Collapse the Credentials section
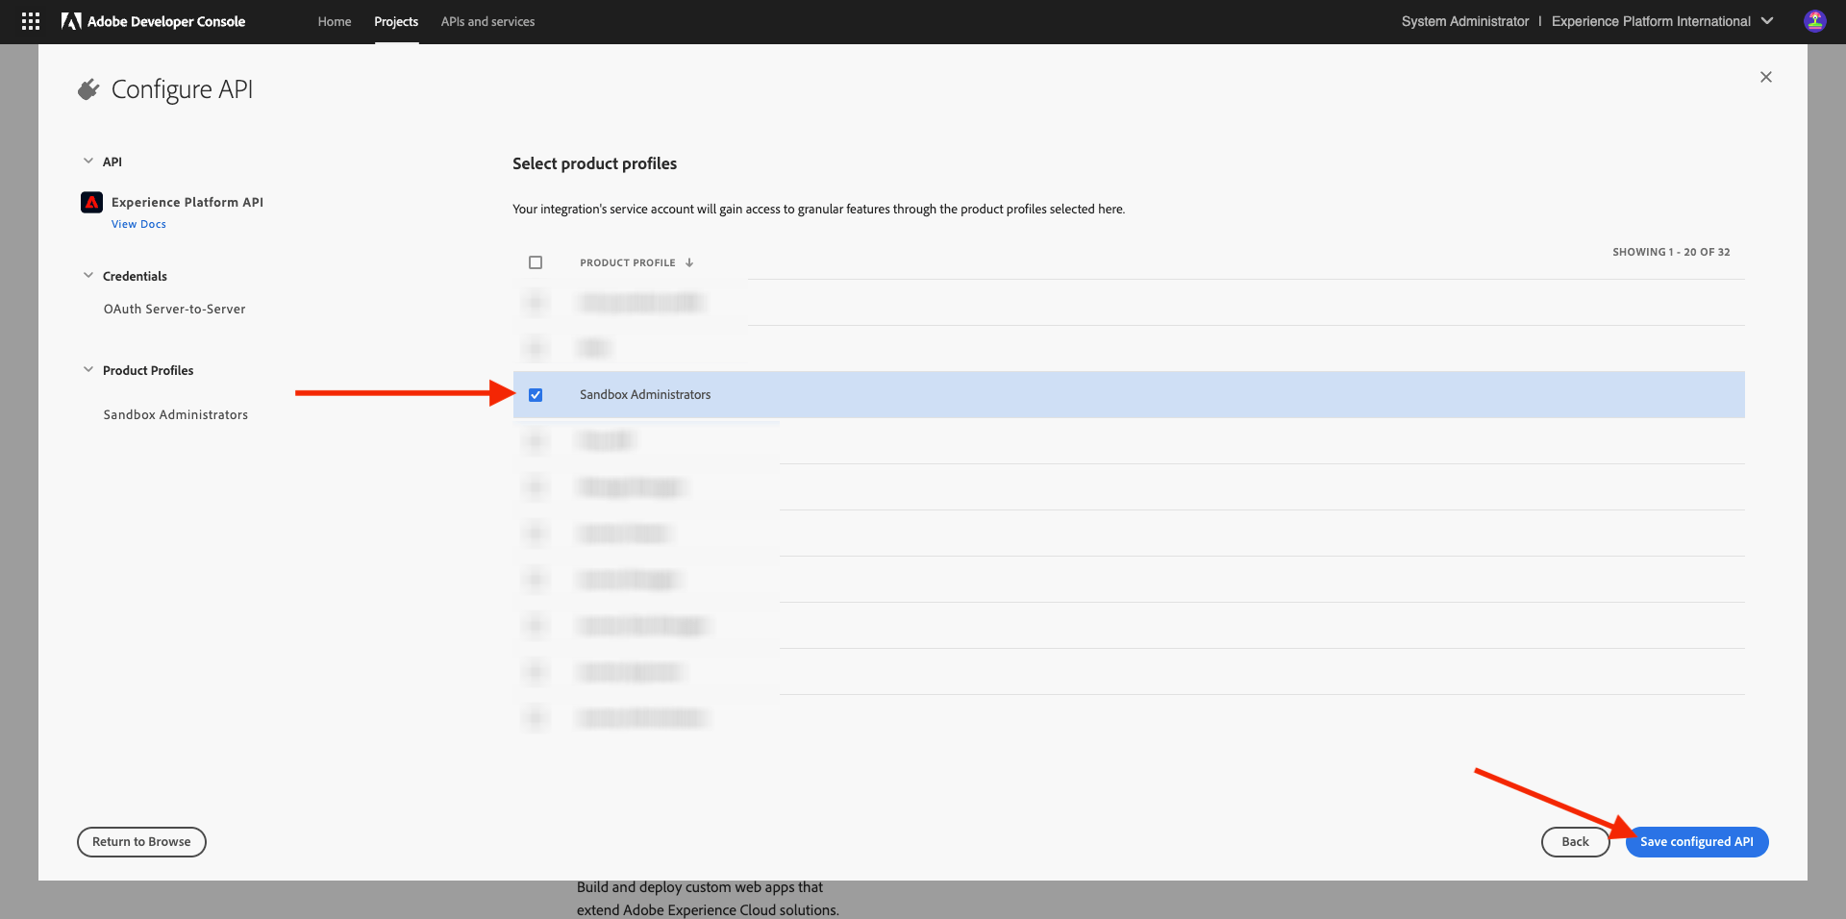The width and height of the screenshot is (1846, 919). tap(87, 276)
